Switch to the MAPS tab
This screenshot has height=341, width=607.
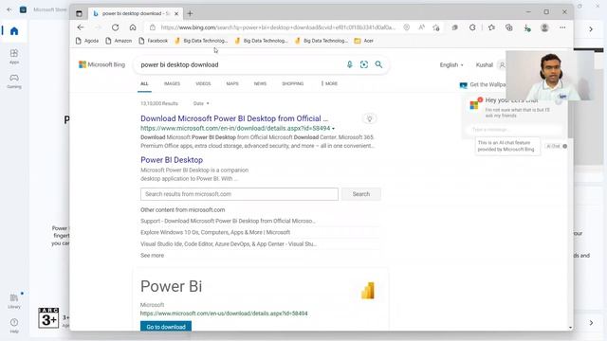point(232,83)
